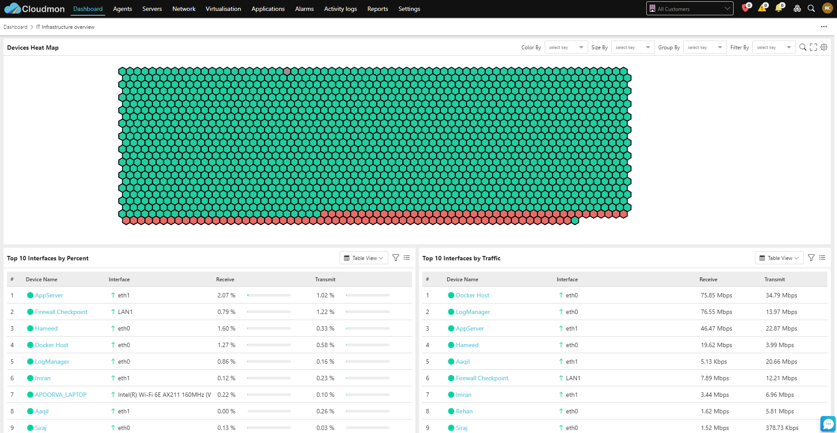Click Device Name header in Traffic table
This screenshot has width=837, height=433.
463,280
